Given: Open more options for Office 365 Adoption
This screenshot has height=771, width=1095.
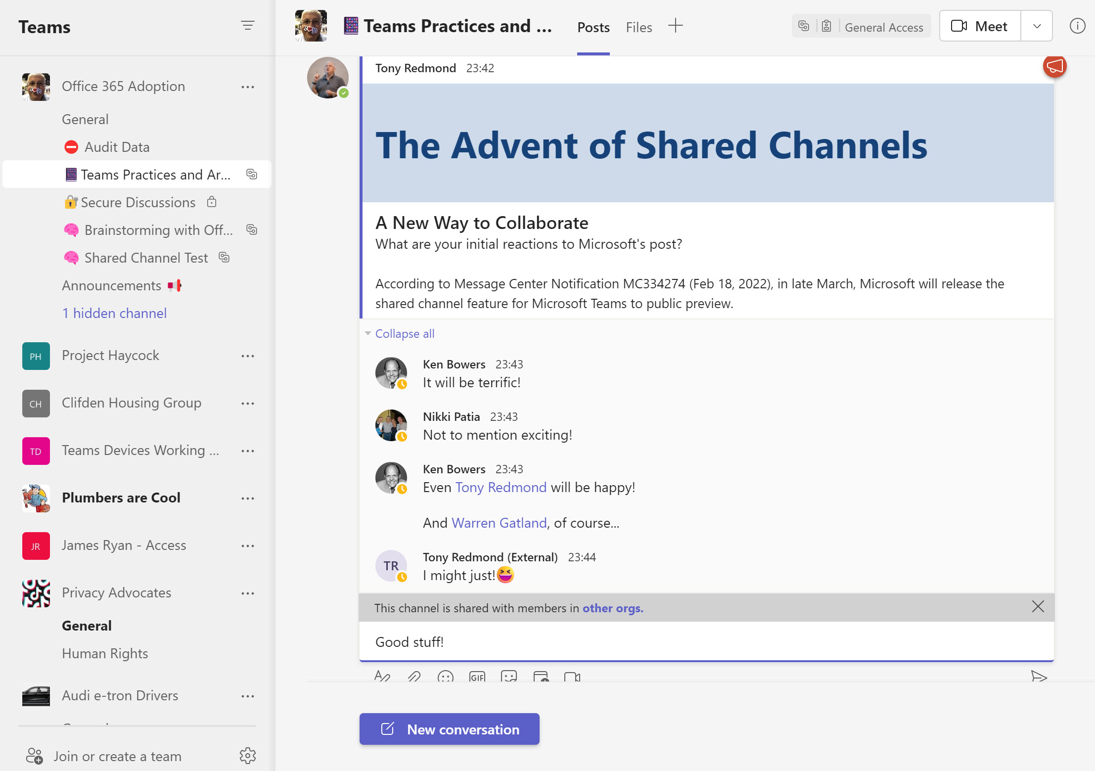Looking at the screenshot, I should pyautogui.click(x=247, y=87).
